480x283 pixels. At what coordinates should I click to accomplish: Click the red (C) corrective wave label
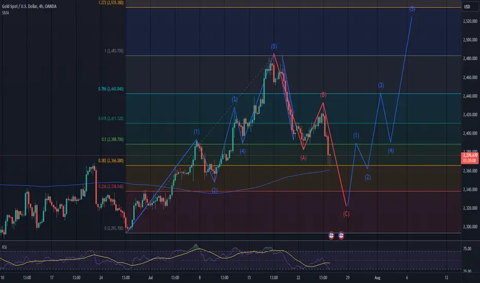(x=346, y=214)
